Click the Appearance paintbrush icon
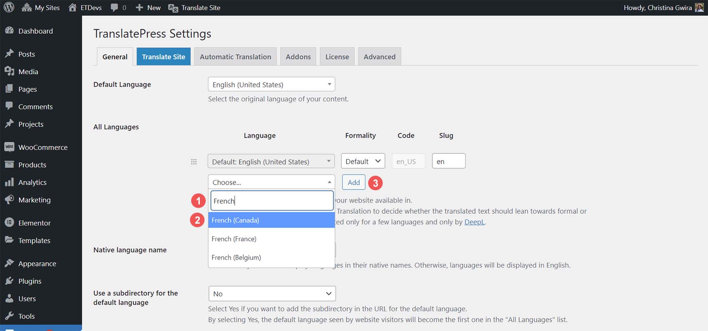 coord(9,263)
